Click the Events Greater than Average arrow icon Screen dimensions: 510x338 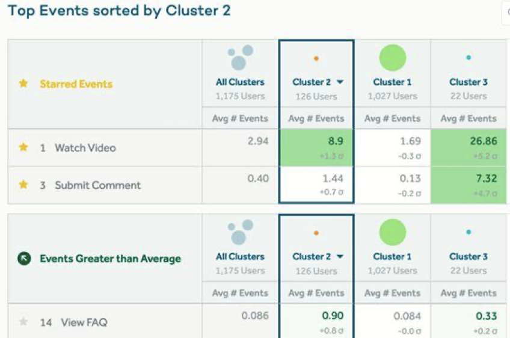tap(24, 258)
